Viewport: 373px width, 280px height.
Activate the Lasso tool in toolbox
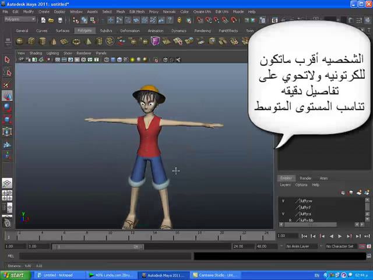tap(7, 72)
